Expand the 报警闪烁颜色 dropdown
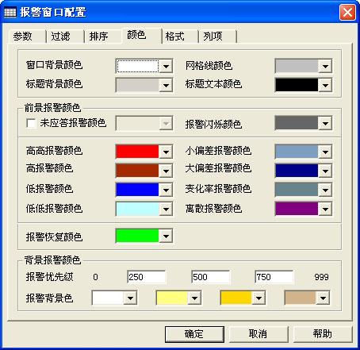 pos(325,123)
